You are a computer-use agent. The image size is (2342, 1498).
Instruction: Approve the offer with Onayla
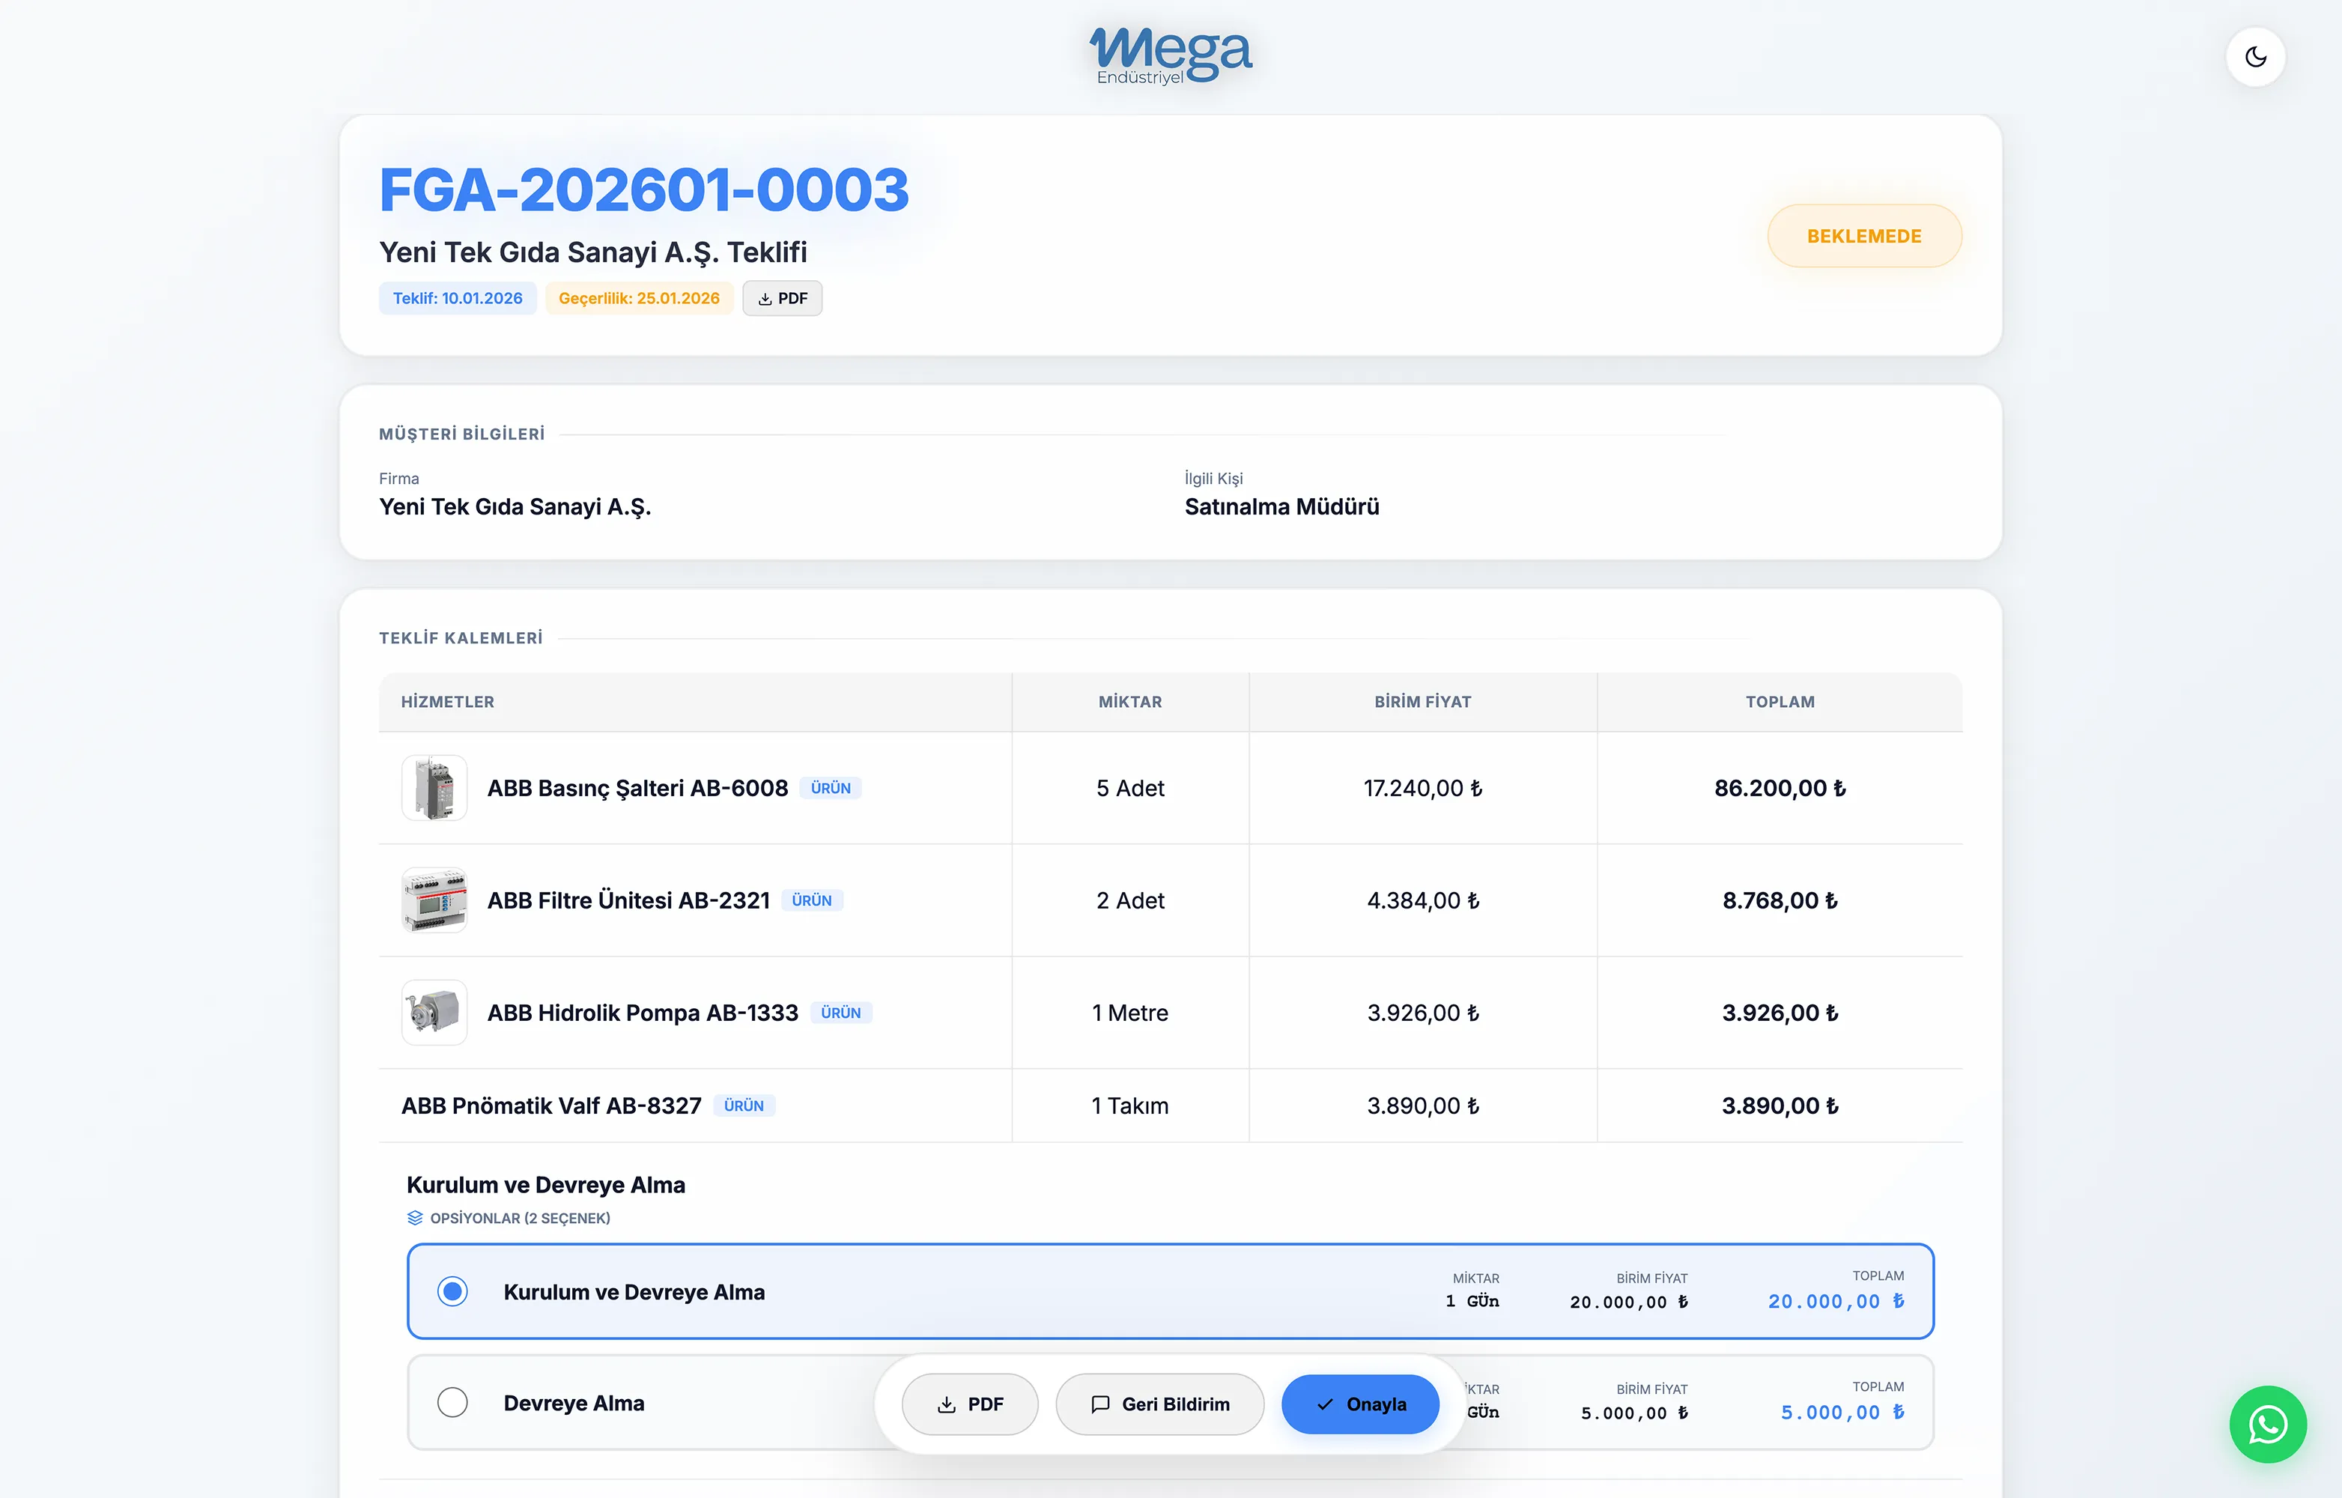1359,1404
